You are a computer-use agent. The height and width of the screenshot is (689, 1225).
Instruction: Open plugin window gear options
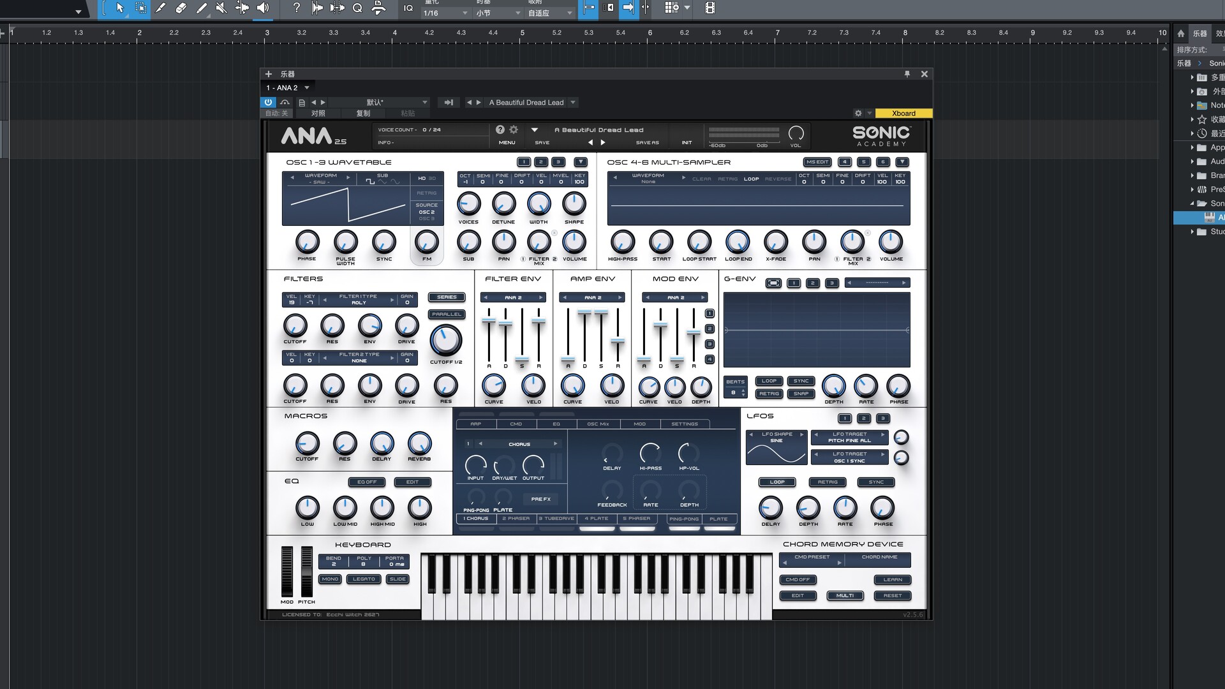coord(858,114)
